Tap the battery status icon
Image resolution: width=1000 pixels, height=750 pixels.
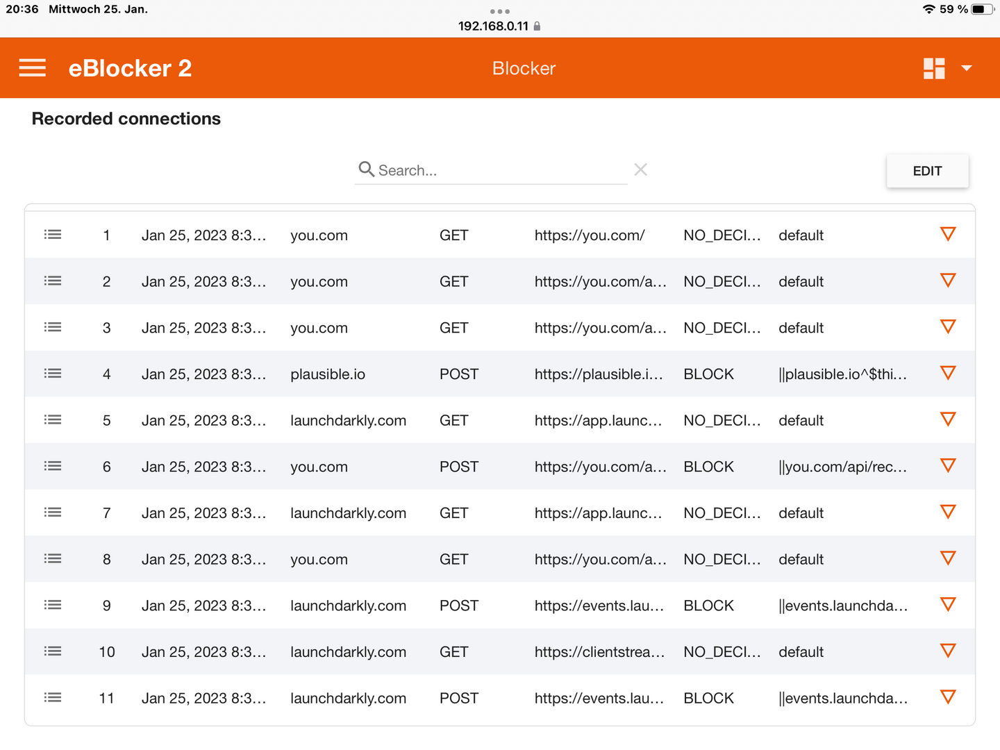point(983,9)
